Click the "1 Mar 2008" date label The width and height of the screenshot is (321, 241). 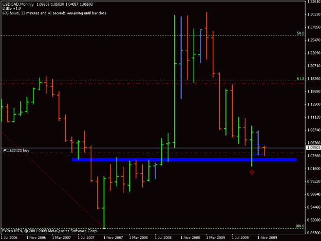pyautogui.click(x=139, y=237)
